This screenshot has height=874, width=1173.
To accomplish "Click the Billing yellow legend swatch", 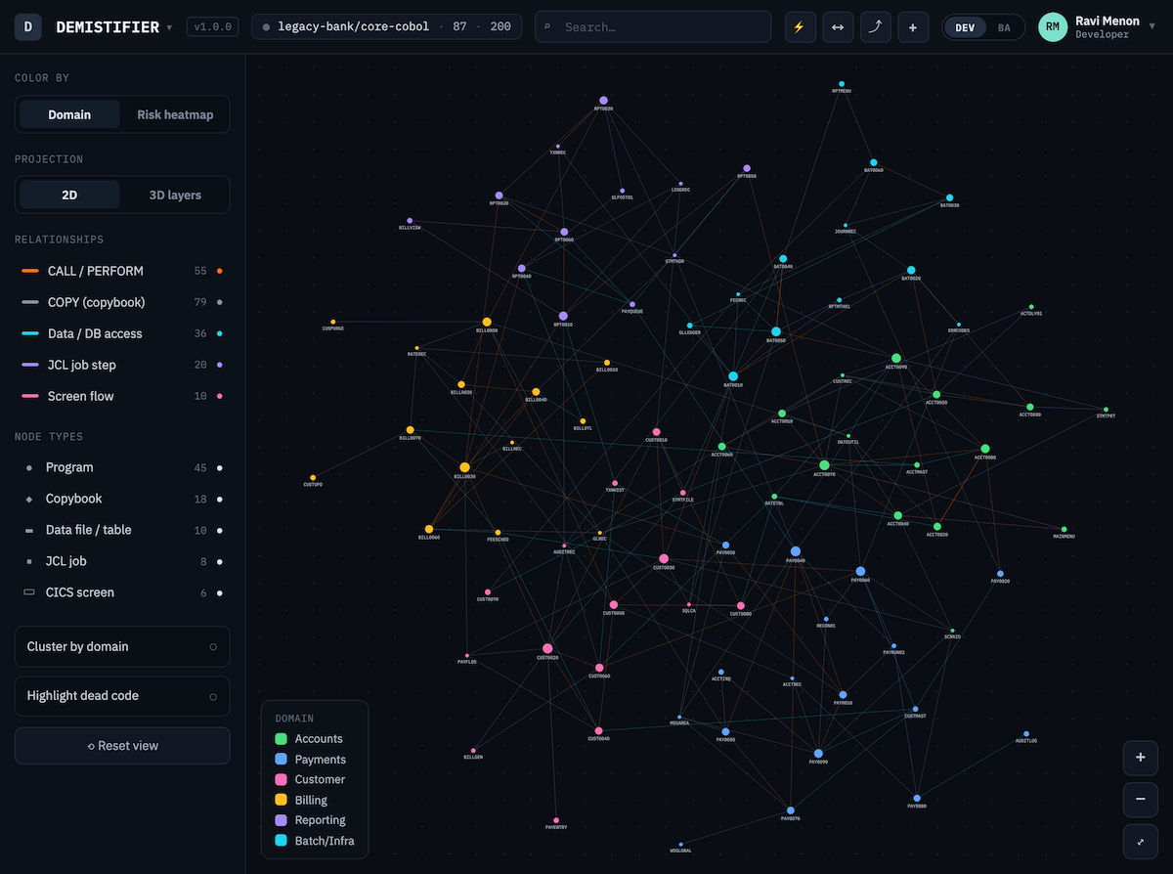I will coord(281,800).
